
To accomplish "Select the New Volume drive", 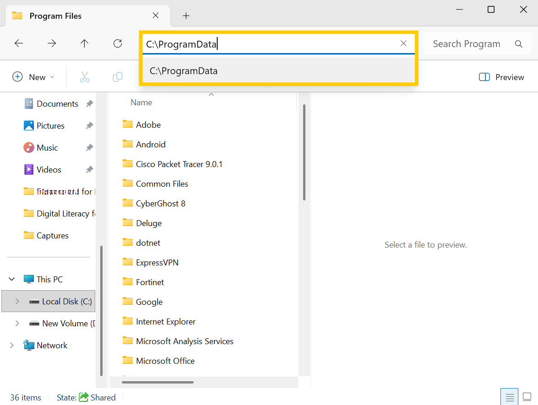I will [62, 323].
